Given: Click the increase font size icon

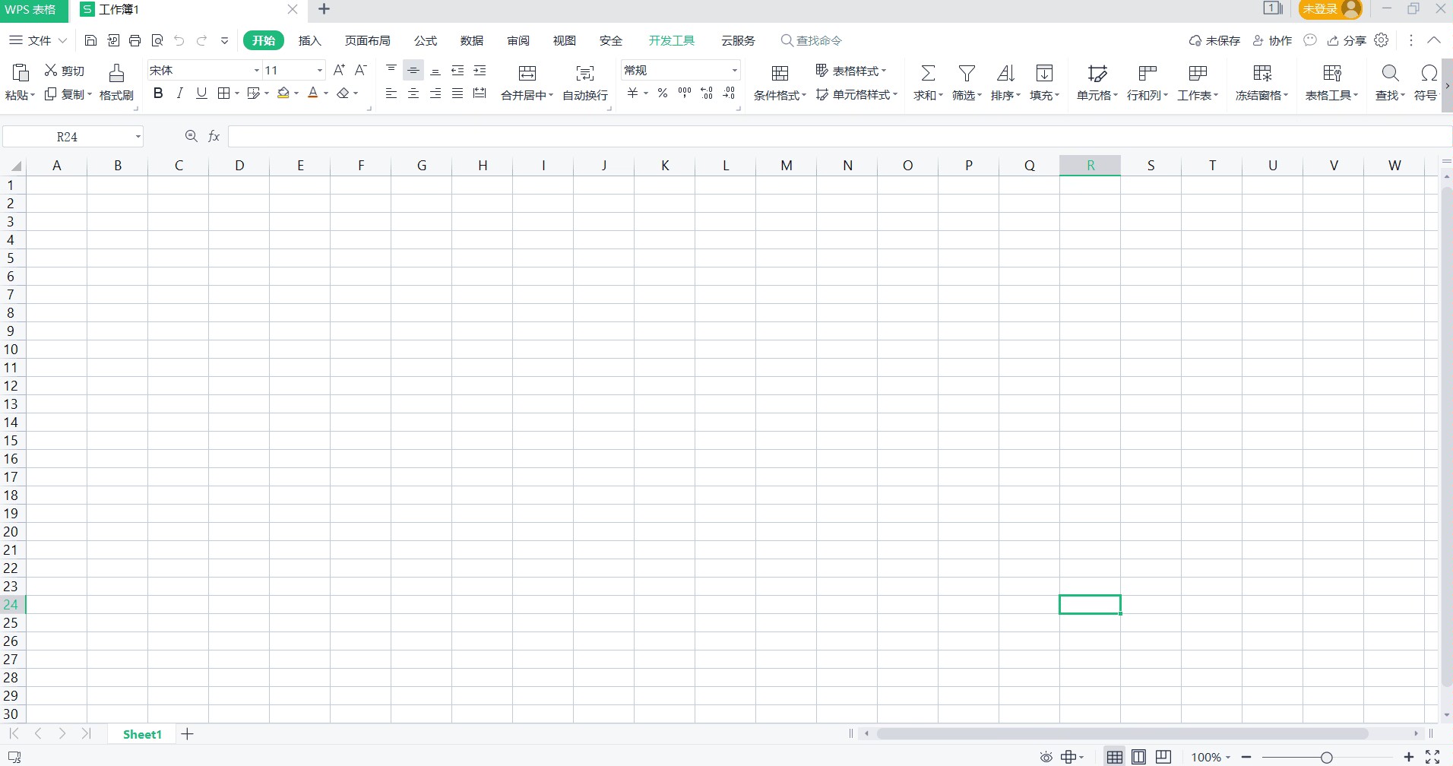Looking at the screenshot, I should pyautogui.click(x=339, y=70).
